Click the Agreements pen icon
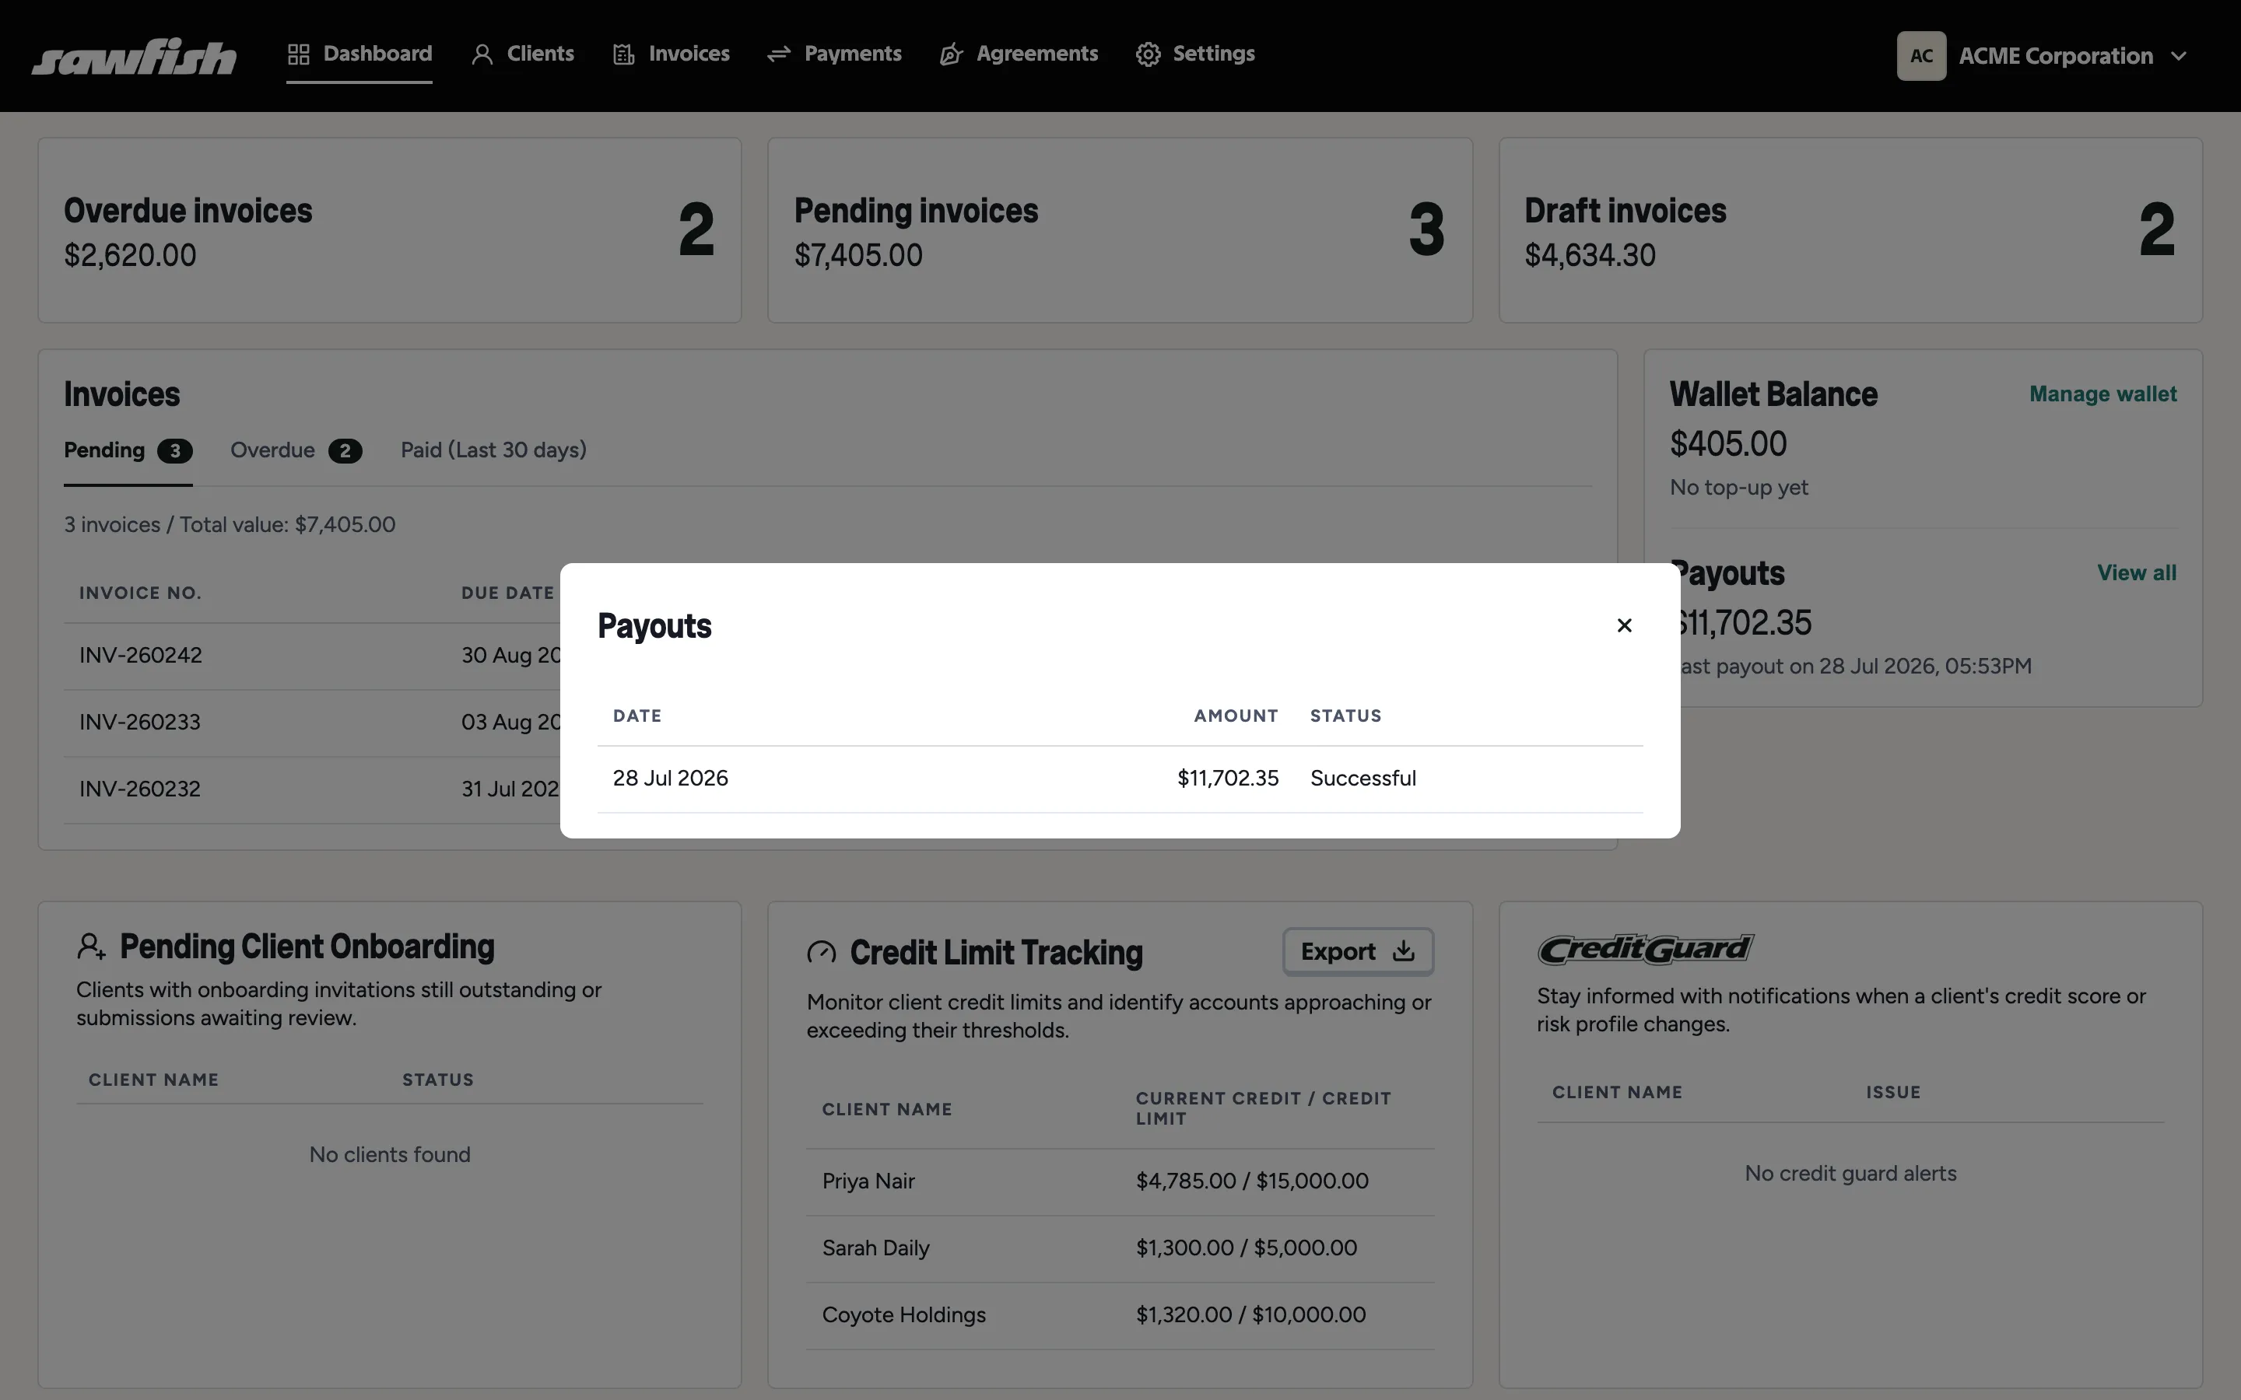Screen dimensions: 2241x1400 [x=951, y=54]
